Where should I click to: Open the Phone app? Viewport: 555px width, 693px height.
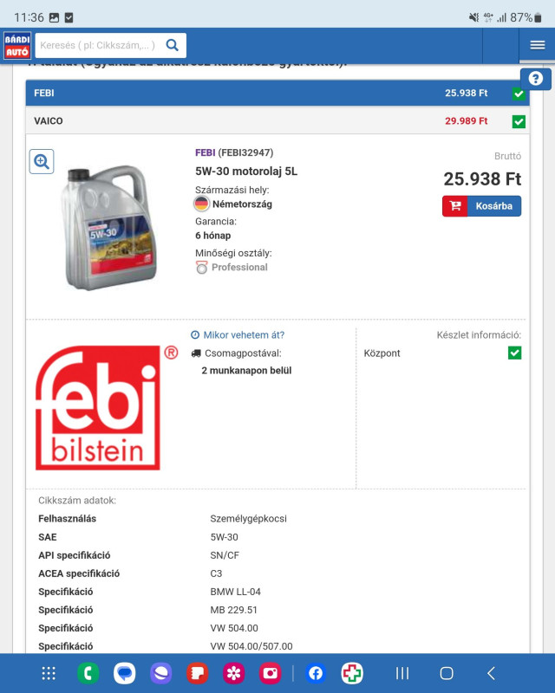(x=88, y=674)
